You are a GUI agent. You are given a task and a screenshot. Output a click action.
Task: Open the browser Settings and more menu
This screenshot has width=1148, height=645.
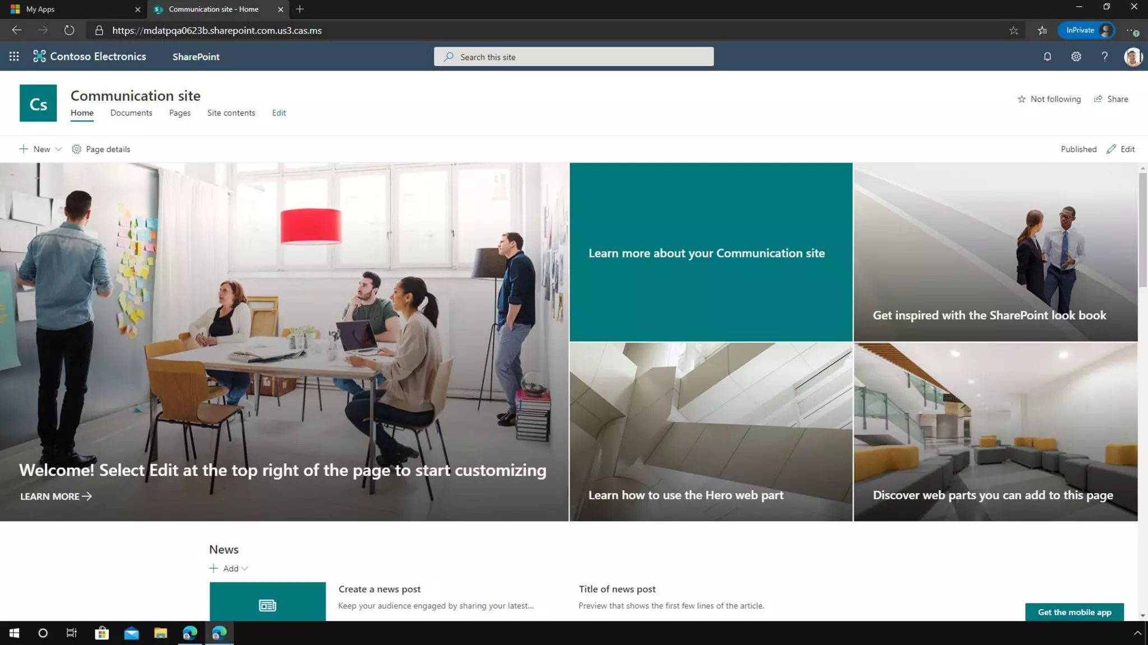pyautogui.click(x=1132, y=31)
